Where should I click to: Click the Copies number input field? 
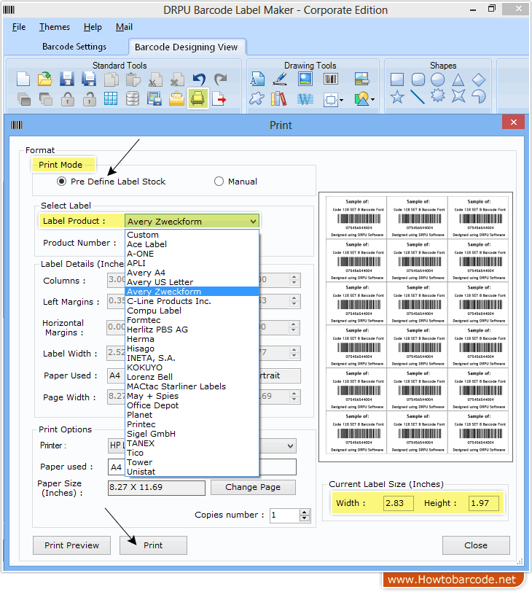(x=284, y=515)
